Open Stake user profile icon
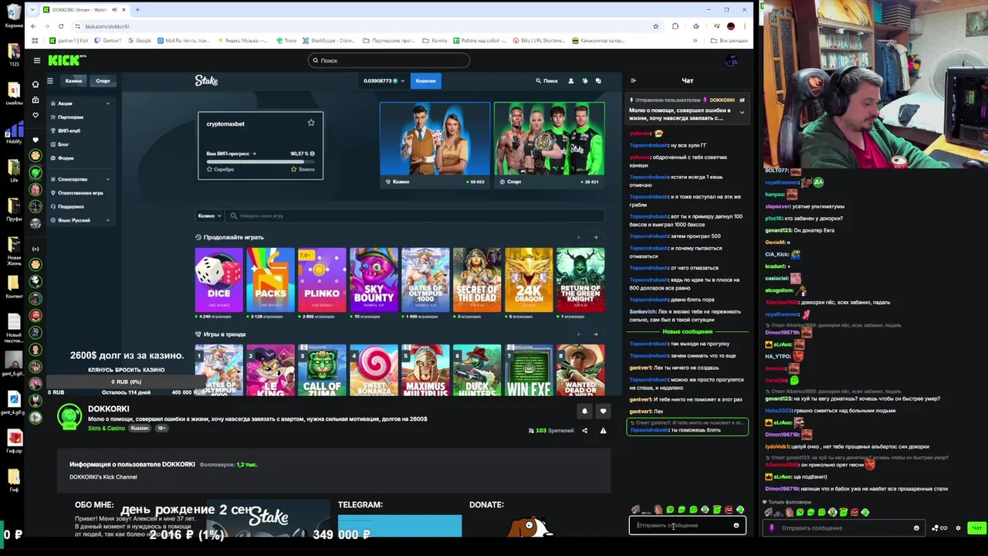 pyautogui.click(x=571, y=80)
